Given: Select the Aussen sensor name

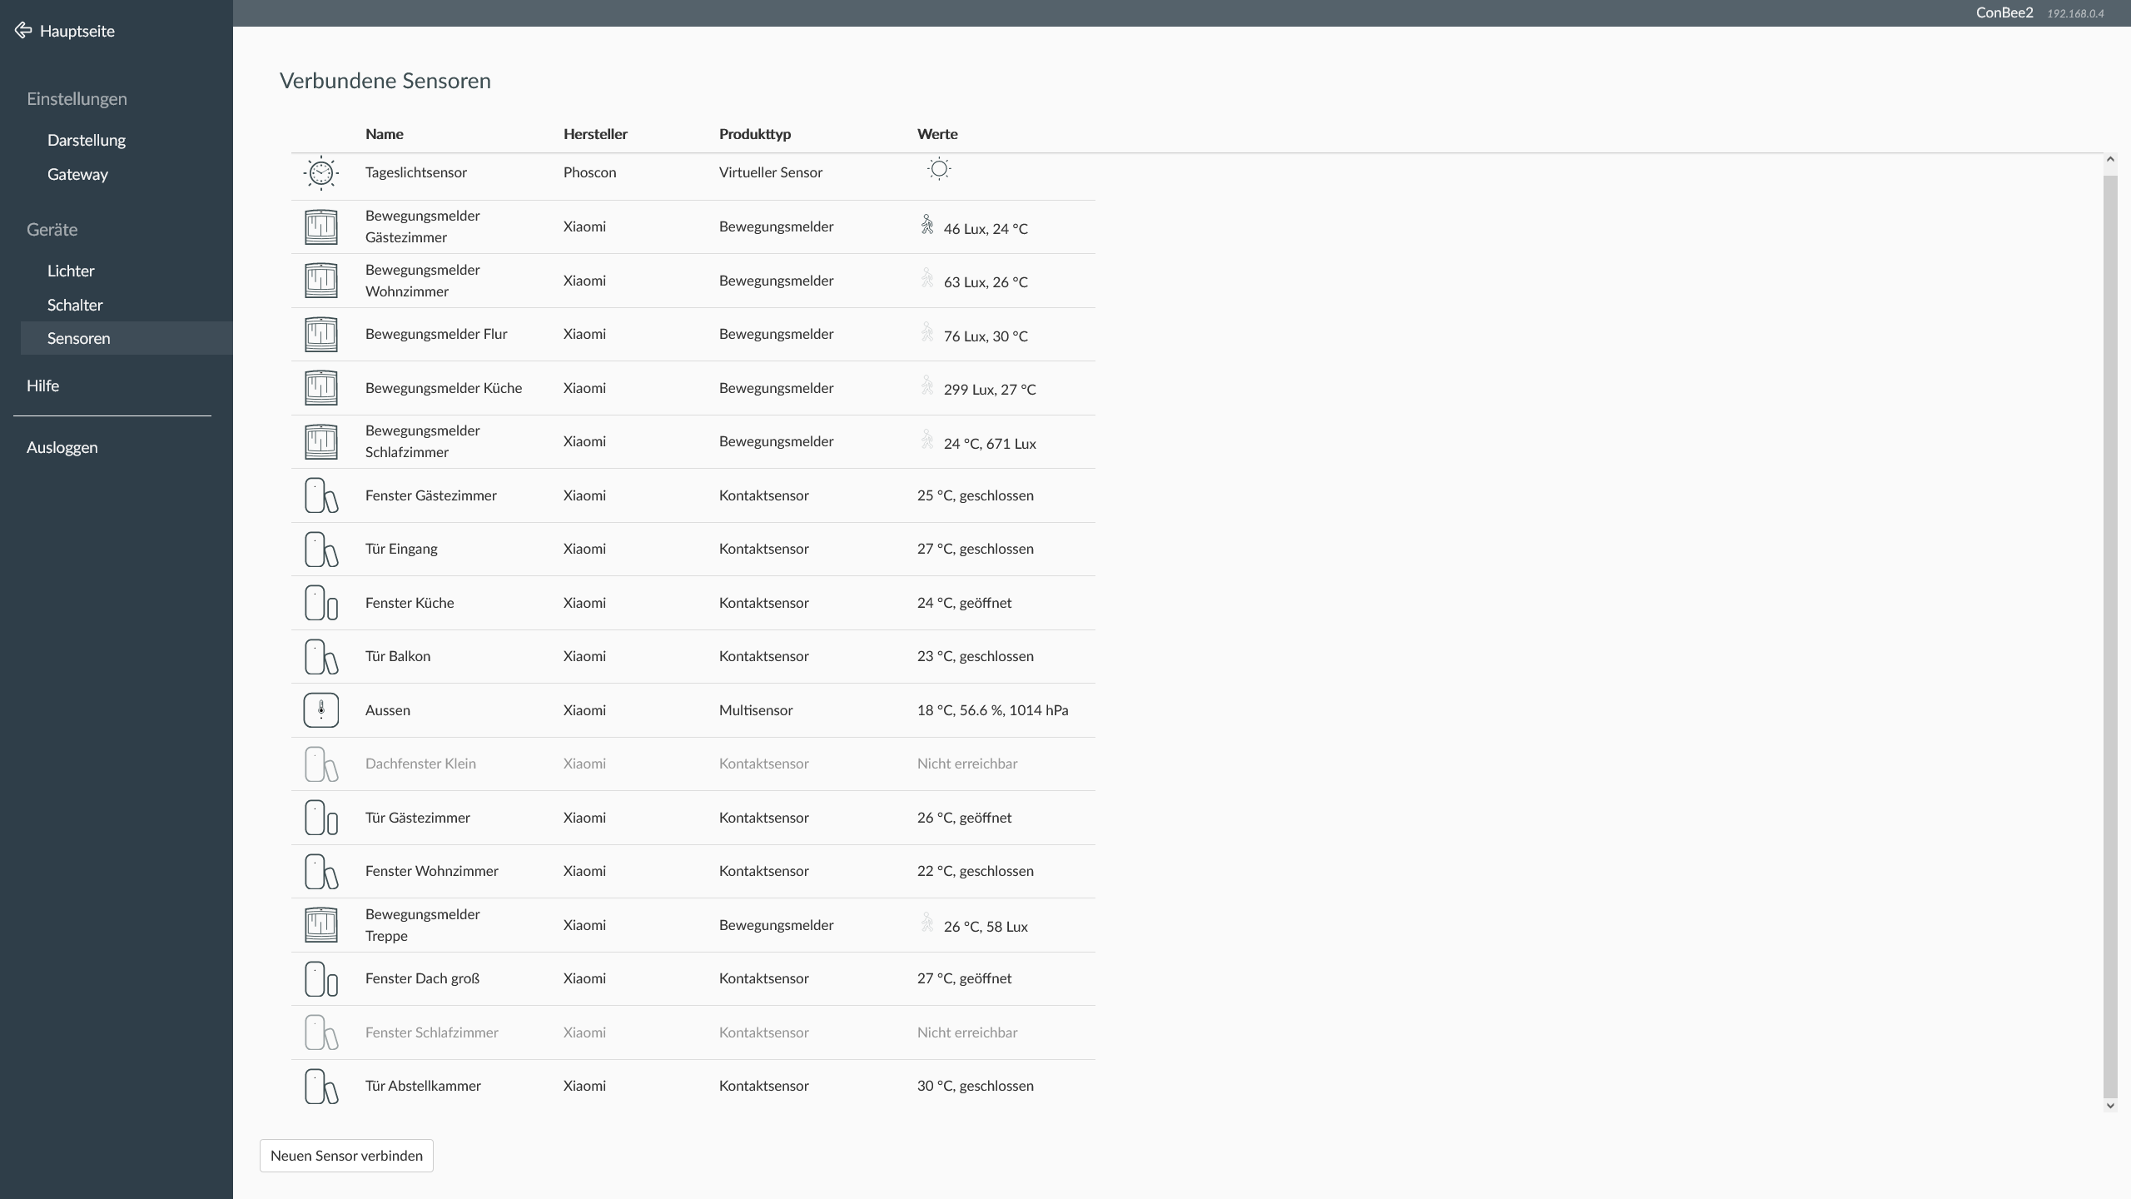Looking at the screenshot, I should tap(388, 710).
